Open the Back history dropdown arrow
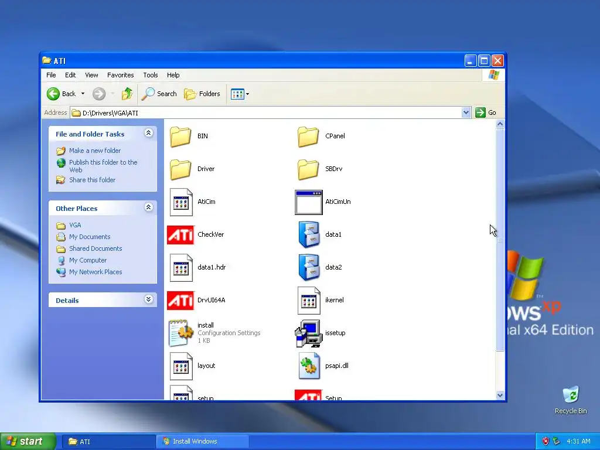 [x=83, y=94]
